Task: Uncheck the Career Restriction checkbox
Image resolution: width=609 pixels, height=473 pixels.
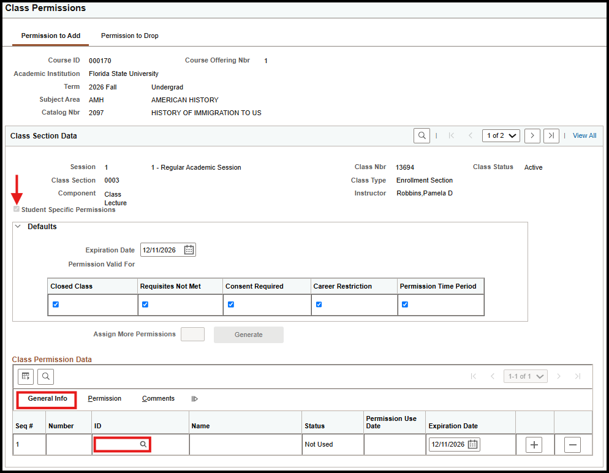Action: click(319, 305)
